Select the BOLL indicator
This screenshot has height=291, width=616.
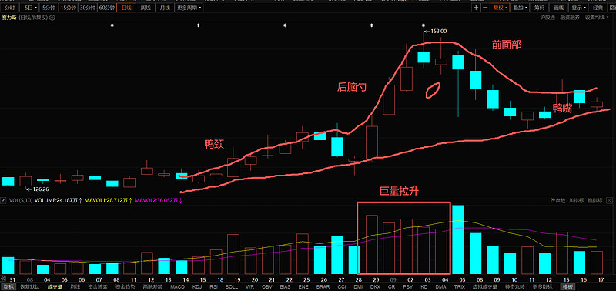click(x=232, y=287)
